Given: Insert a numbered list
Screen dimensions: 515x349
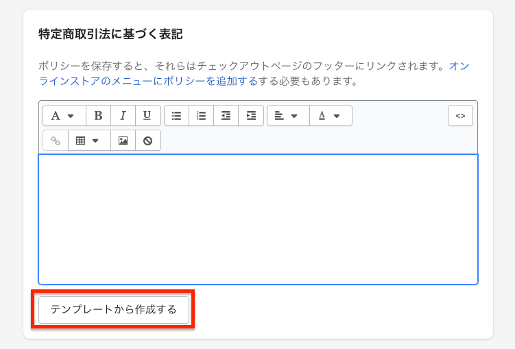Looking at the screenshot, I should tap(201, 116).
